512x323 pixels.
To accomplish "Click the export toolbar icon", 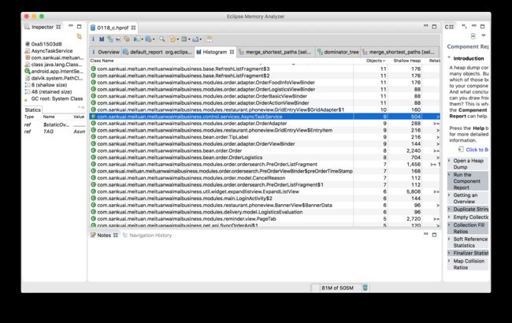I will coord(195,39).
